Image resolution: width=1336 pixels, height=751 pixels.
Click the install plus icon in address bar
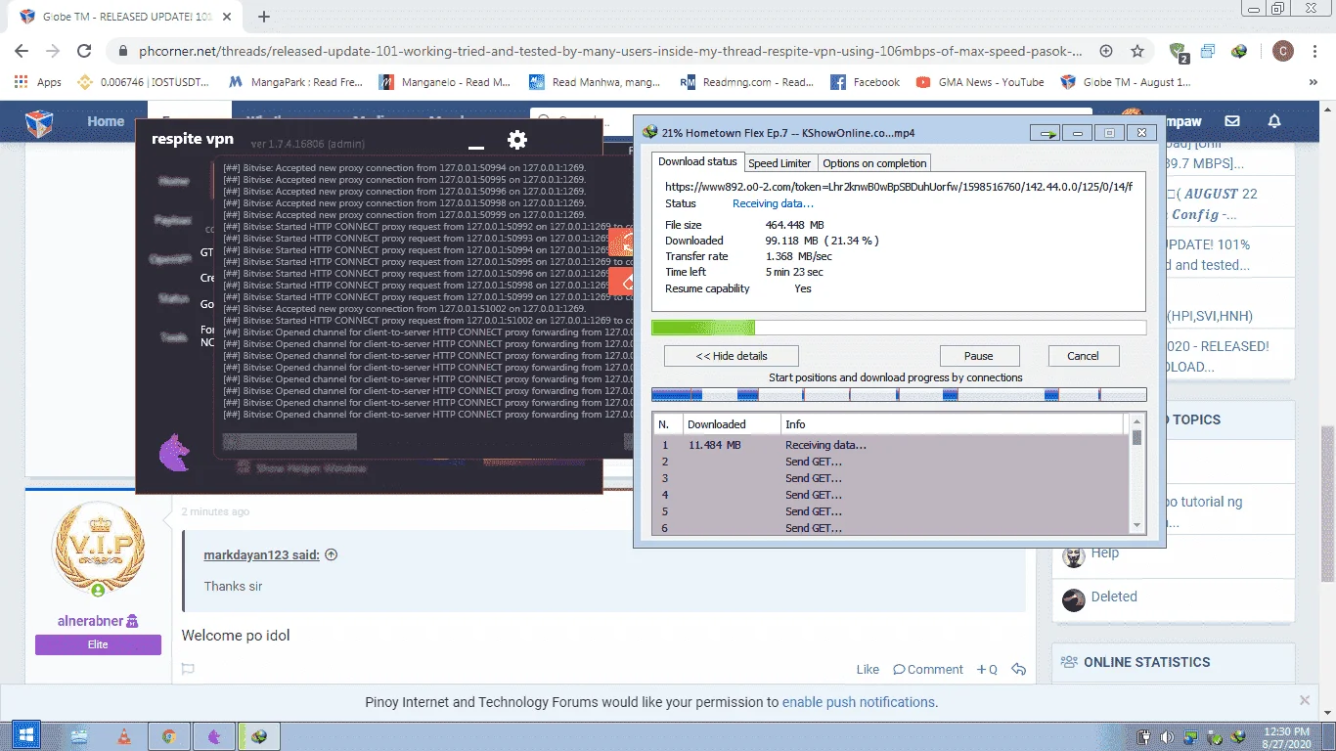pyautogui.click(x=1106, y=51)
